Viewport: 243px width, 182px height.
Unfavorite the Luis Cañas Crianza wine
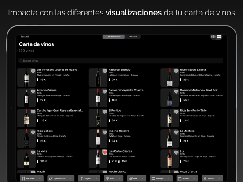point(105,153)
